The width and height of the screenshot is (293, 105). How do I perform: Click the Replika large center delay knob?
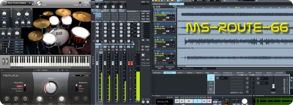(50, 87)
